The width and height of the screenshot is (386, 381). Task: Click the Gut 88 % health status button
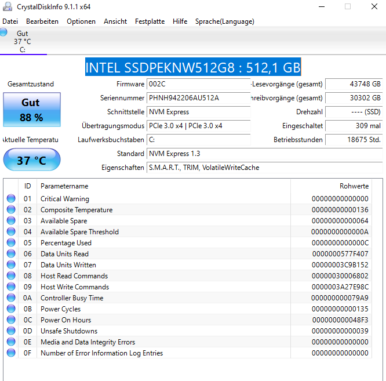[x=32, y=110]
